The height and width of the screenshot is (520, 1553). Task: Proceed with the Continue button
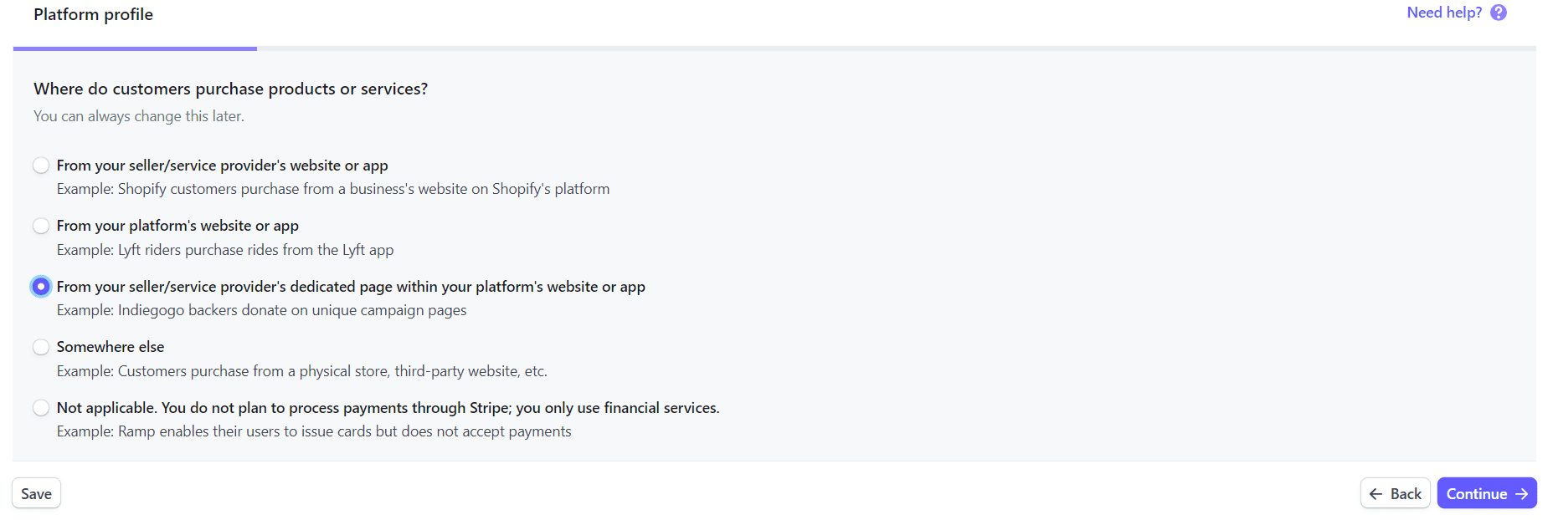tap(1487, 493)
